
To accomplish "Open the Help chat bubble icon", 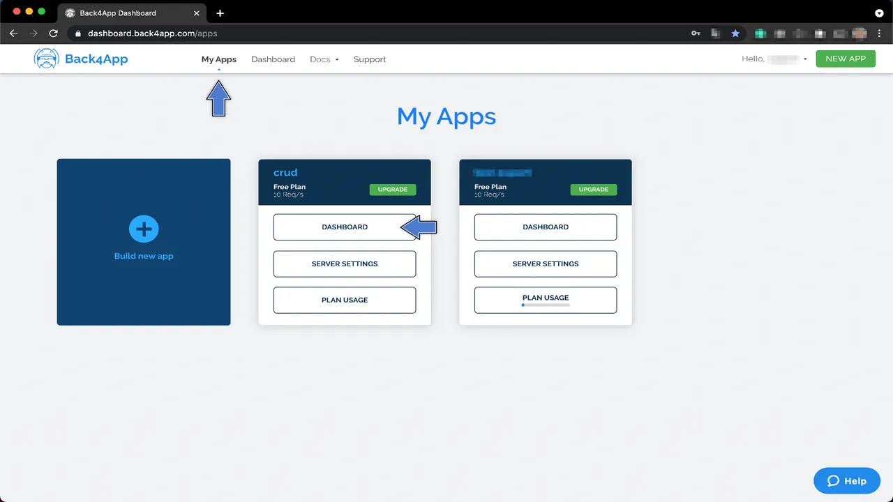I will point(834,480).
